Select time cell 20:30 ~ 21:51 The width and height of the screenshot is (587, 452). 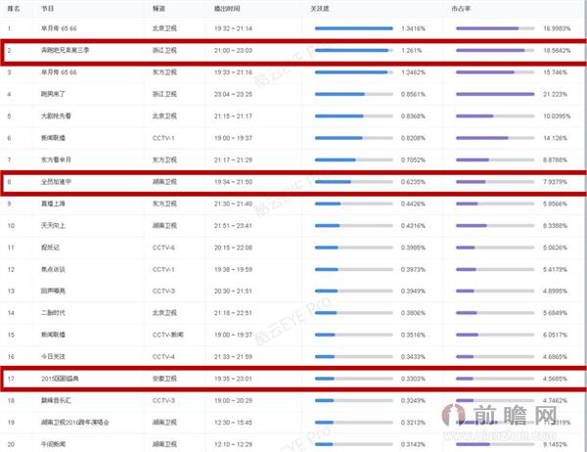pyautogui.click(x=233, y=291)
